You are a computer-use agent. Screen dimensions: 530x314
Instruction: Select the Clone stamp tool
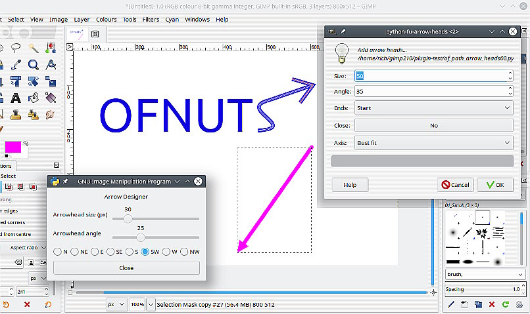coord(16,115)
